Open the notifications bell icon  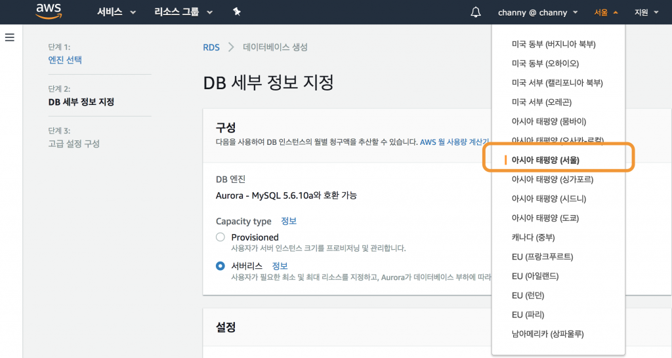[475, 12]
